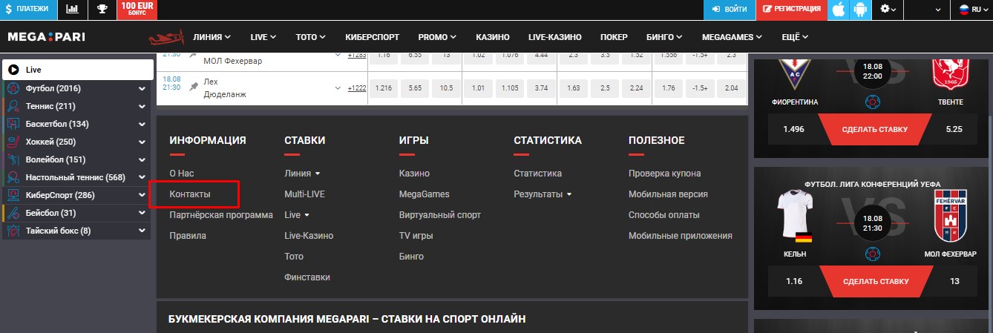
Task: Select odds 1.216 for Лех – Дюделанж
Action: pyautogui.click(x=383, y=88)
